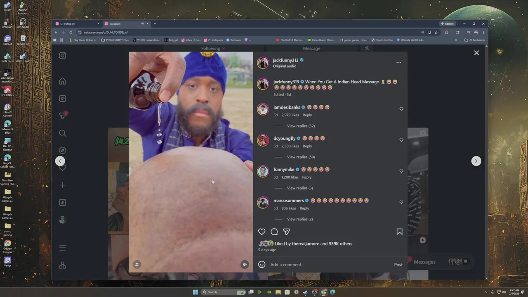
Task: Click the Instagram logo at sidebar top
Action: click(62, 56)
